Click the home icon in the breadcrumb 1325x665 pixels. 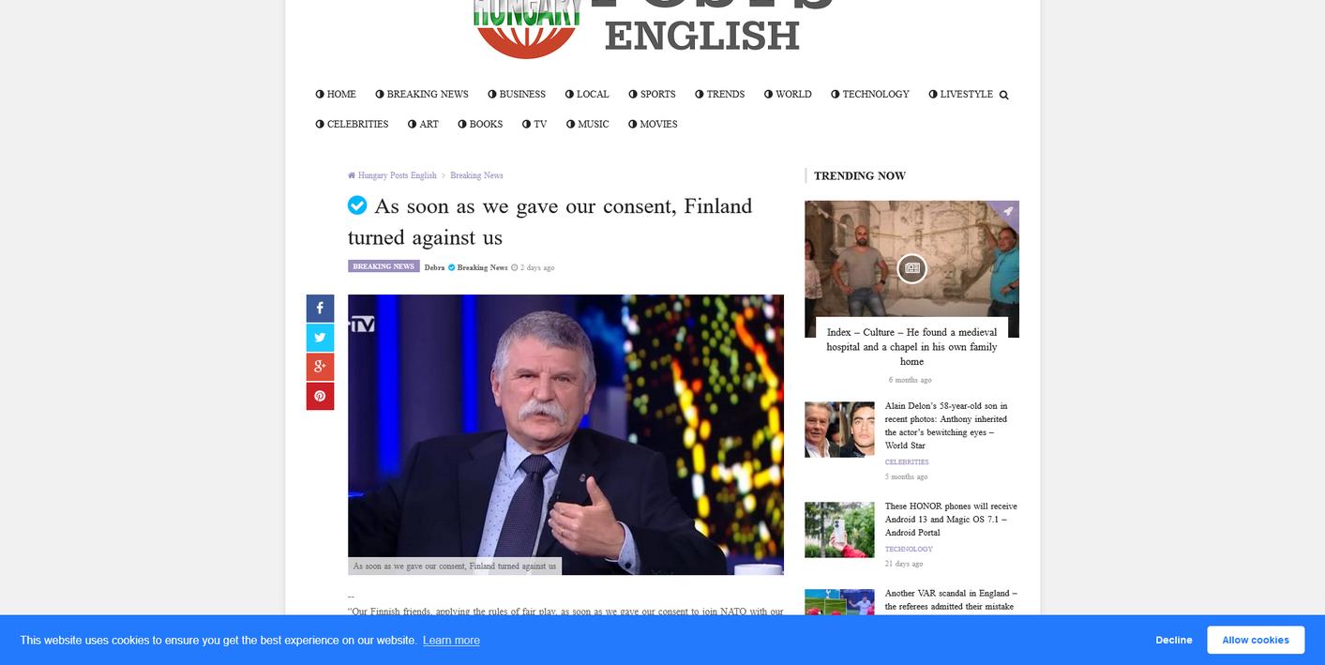tap(352, 175)
